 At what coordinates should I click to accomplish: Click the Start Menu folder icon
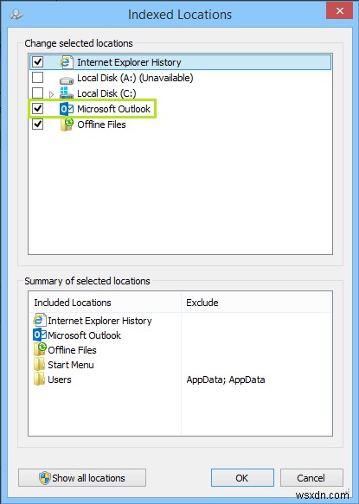(39, 365)
